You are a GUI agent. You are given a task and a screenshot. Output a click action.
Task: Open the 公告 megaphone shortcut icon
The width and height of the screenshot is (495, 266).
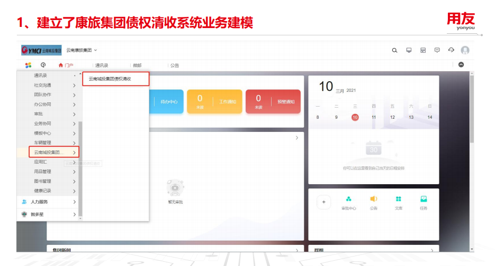(373, 199)
